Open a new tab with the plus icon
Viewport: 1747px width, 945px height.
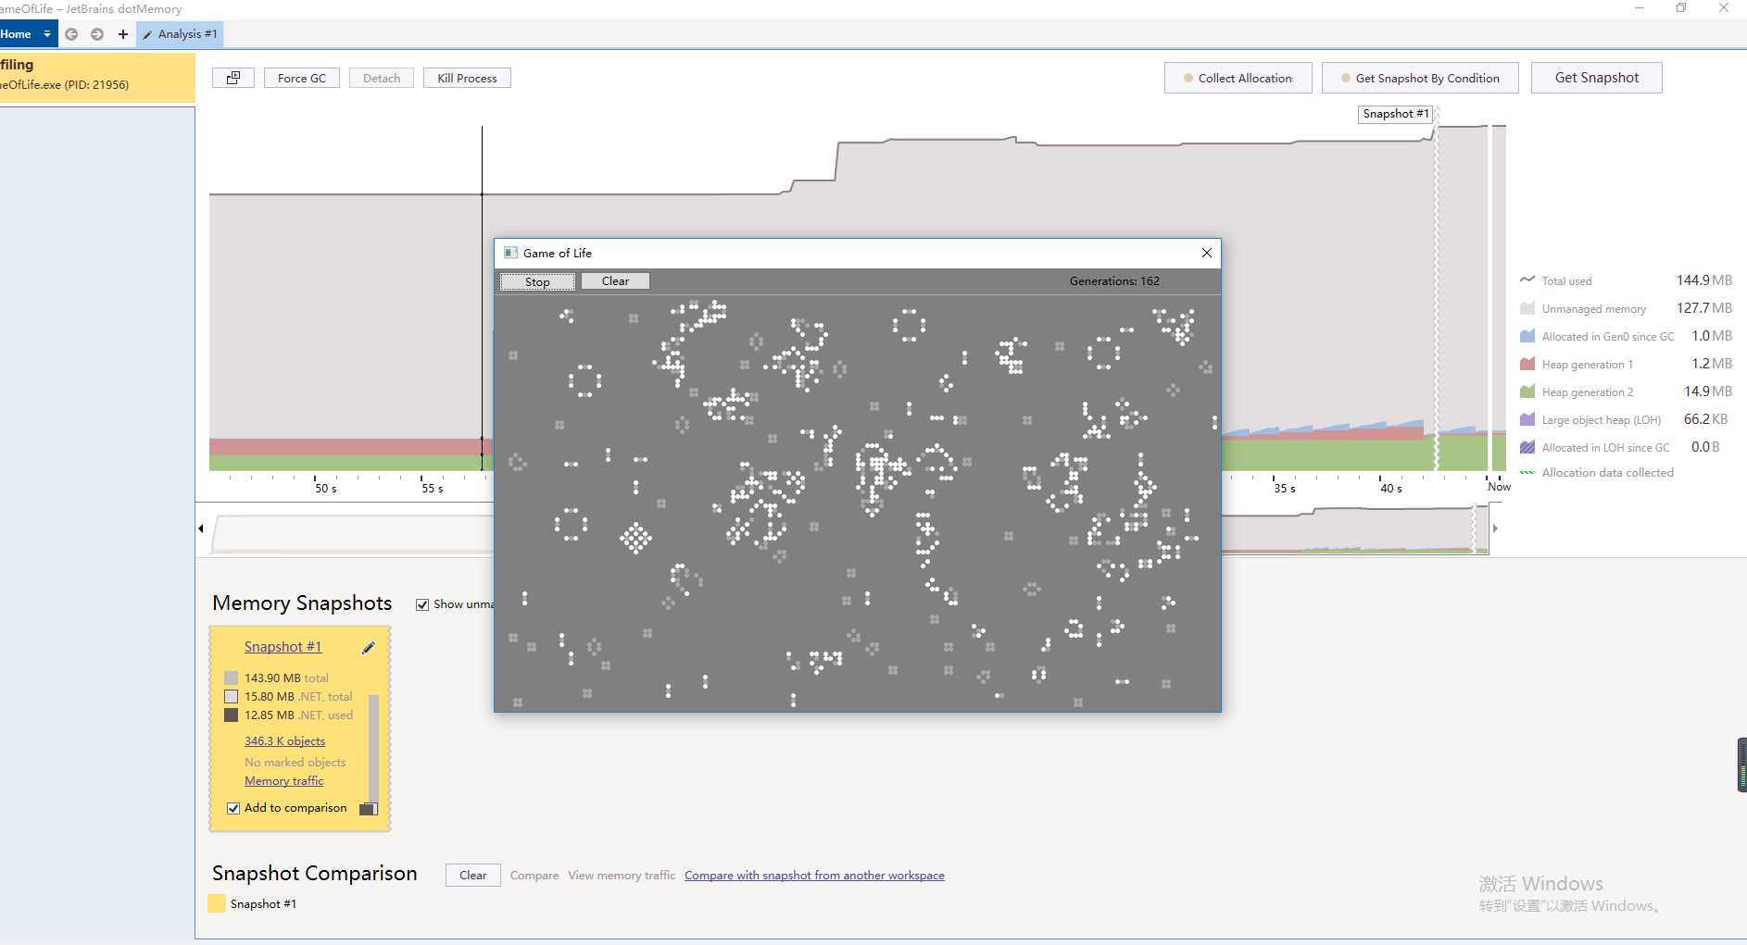[122, 34]
